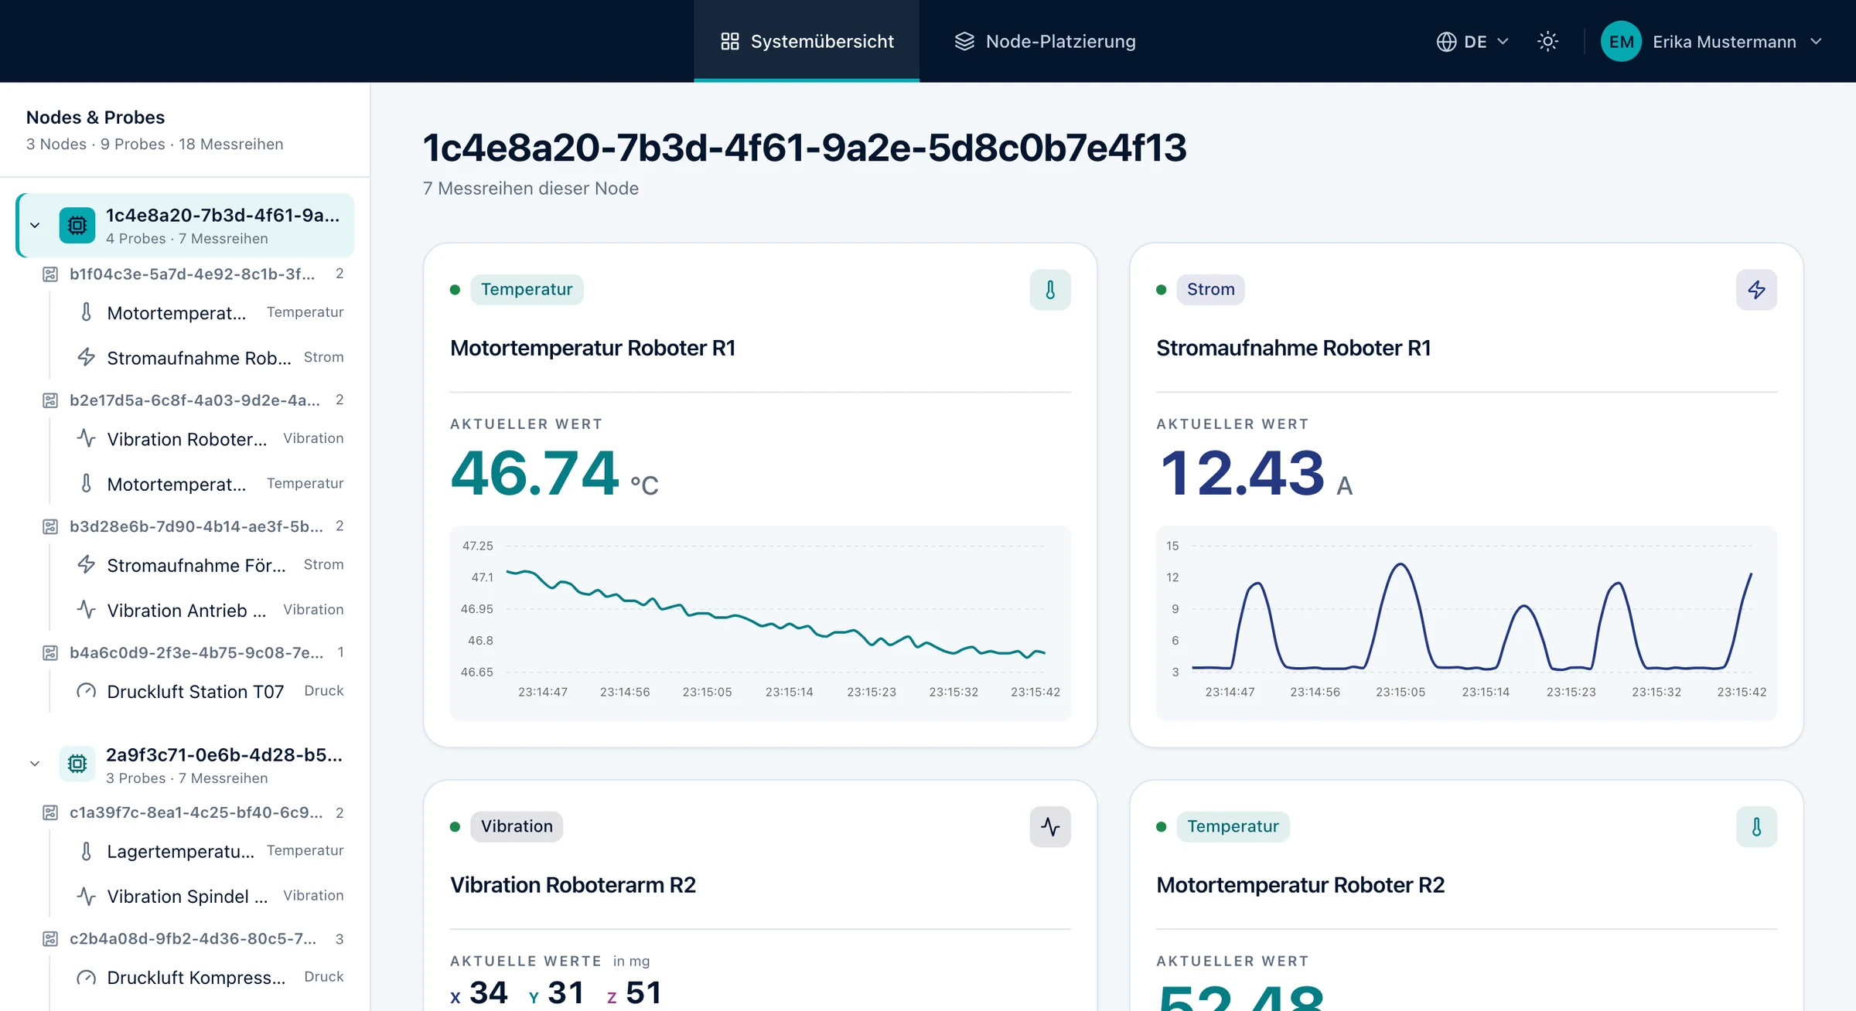This screenshot has width=1856, height=1011.
Task: Collapse the 2a9f3c71 node chevron
Action: point(35,764)
